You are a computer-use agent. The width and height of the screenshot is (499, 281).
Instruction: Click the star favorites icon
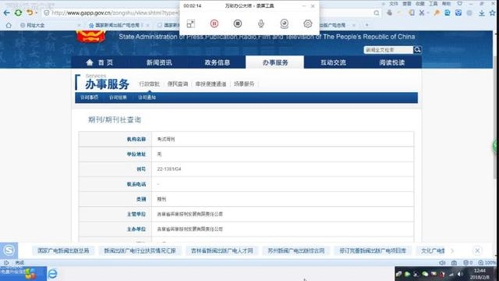pos(493,12)
